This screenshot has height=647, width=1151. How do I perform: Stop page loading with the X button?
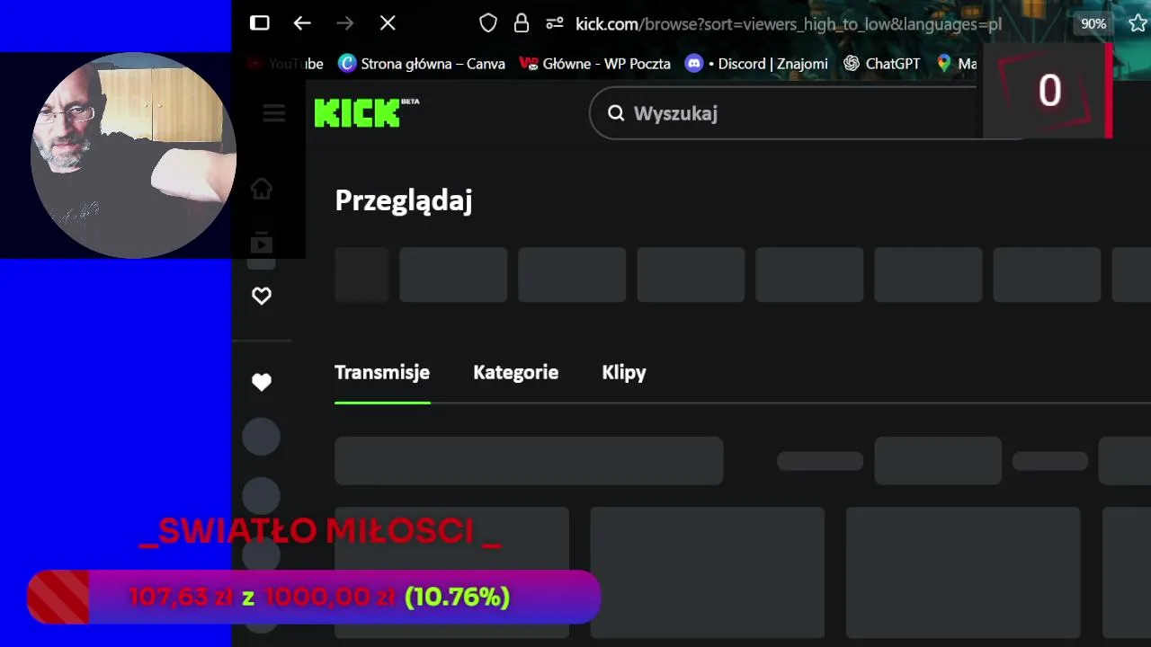388,23
